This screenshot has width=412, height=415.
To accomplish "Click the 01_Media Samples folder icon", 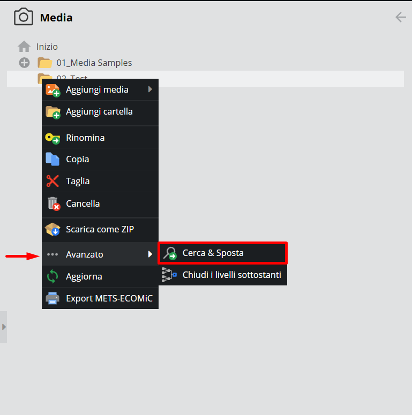I will click(x=44, y=63).
